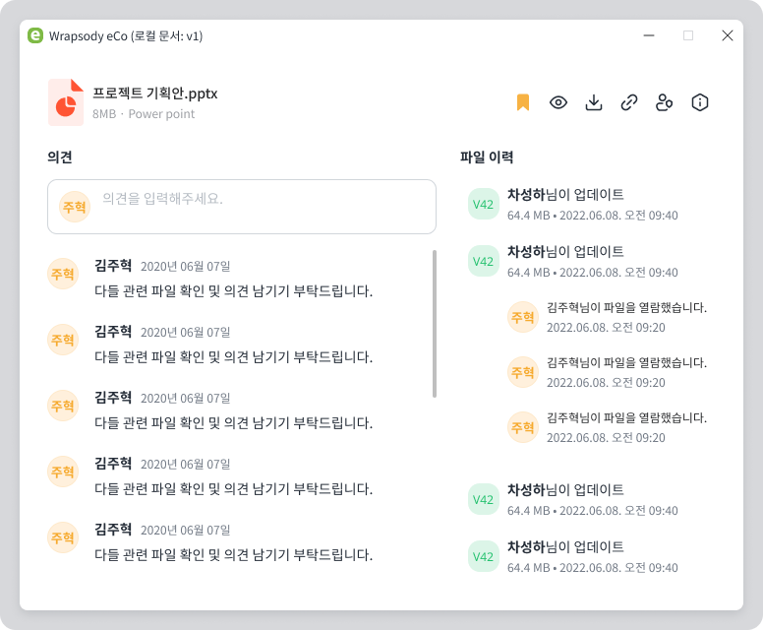Click the bottommost comment's 주혁 avatar
This screenshot has height=630, width=763.
pos(63,537)
